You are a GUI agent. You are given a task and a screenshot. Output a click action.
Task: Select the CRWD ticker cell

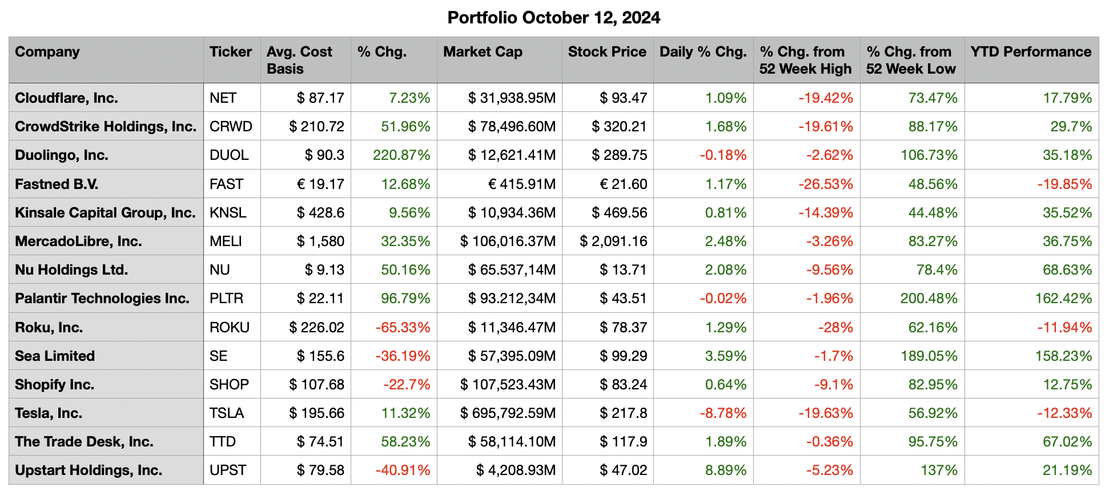pos(231,126)
